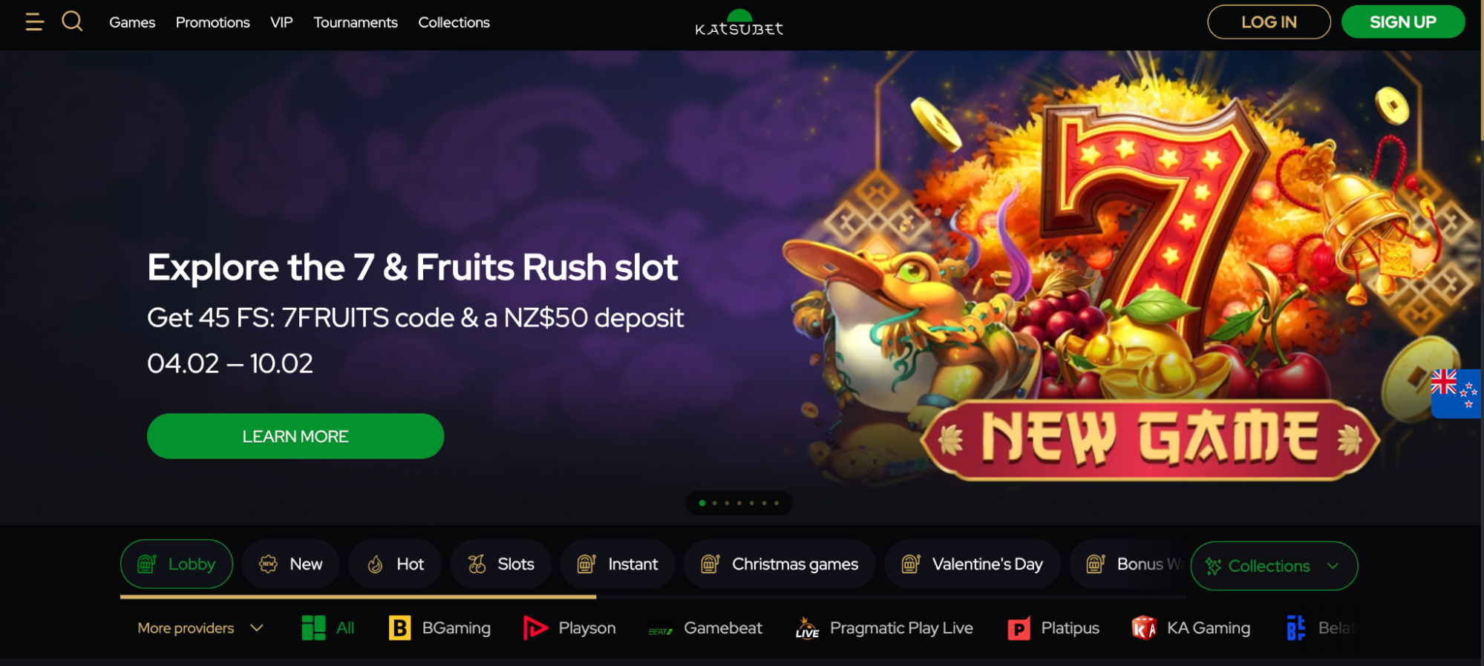1484x666 pixels.
Task: Jump to the second banner carousel dot
Action: point(714,503)
